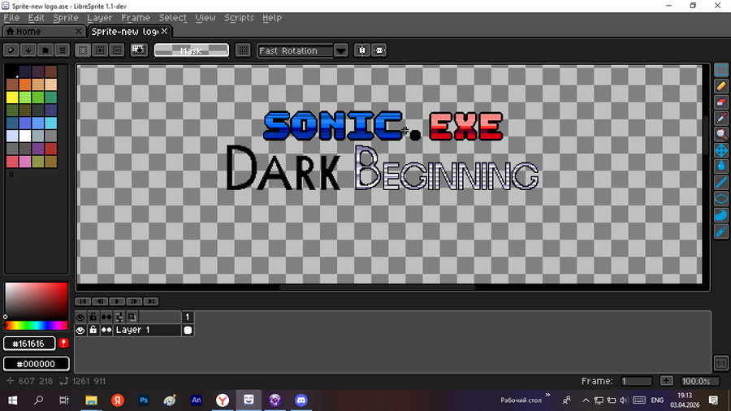Image resolution: width=731 pixels, height=411 pixels.
Task: Select the Paint Bucket drop tool
Action: pos(721,167)
